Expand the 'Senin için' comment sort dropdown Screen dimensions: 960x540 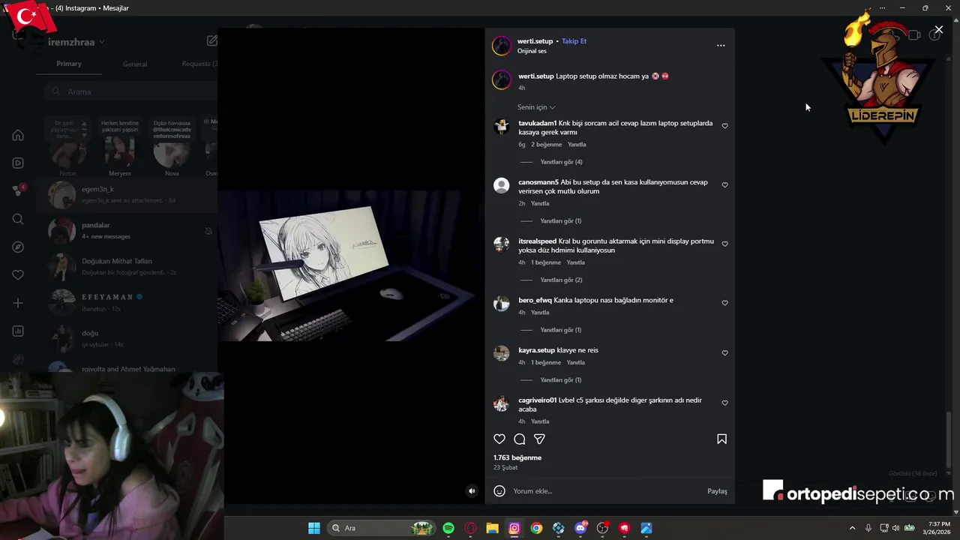536,107
